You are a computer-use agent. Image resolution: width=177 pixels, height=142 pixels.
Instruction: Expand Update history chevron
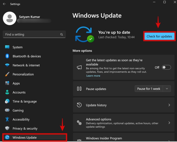pyautogui.click(x=169, y=105)
